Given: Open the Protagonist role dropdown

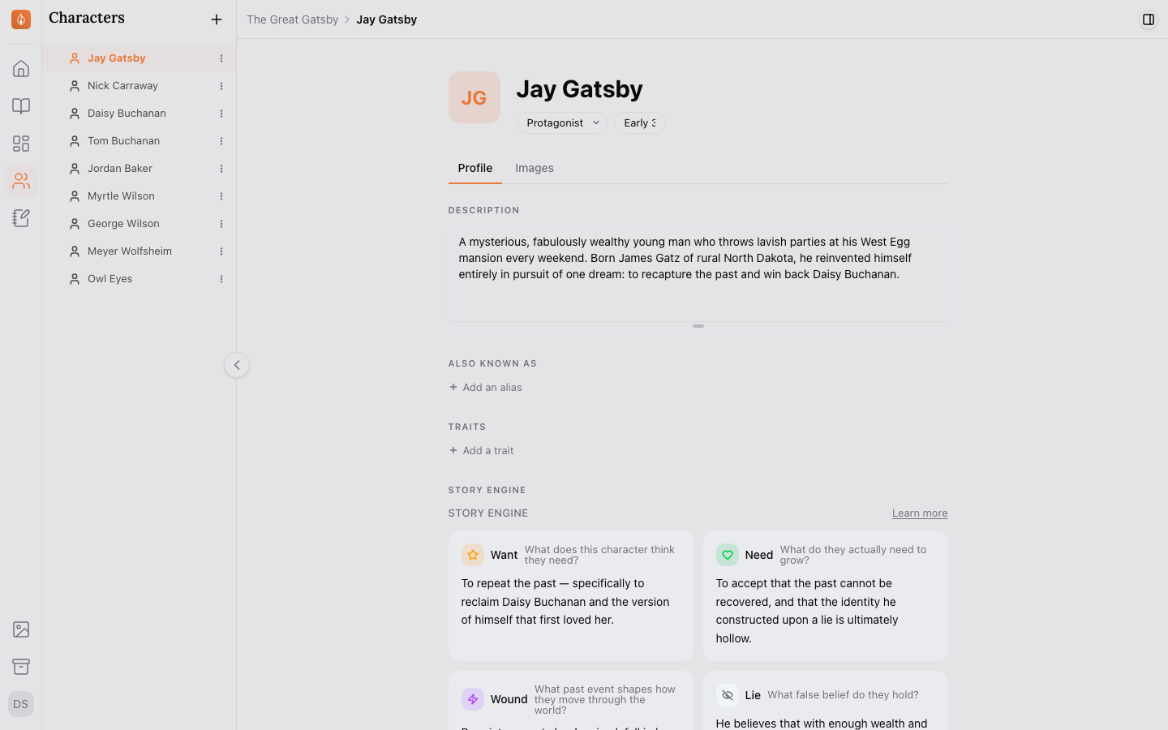Looking at the screenshot, I should click(562, 122).
